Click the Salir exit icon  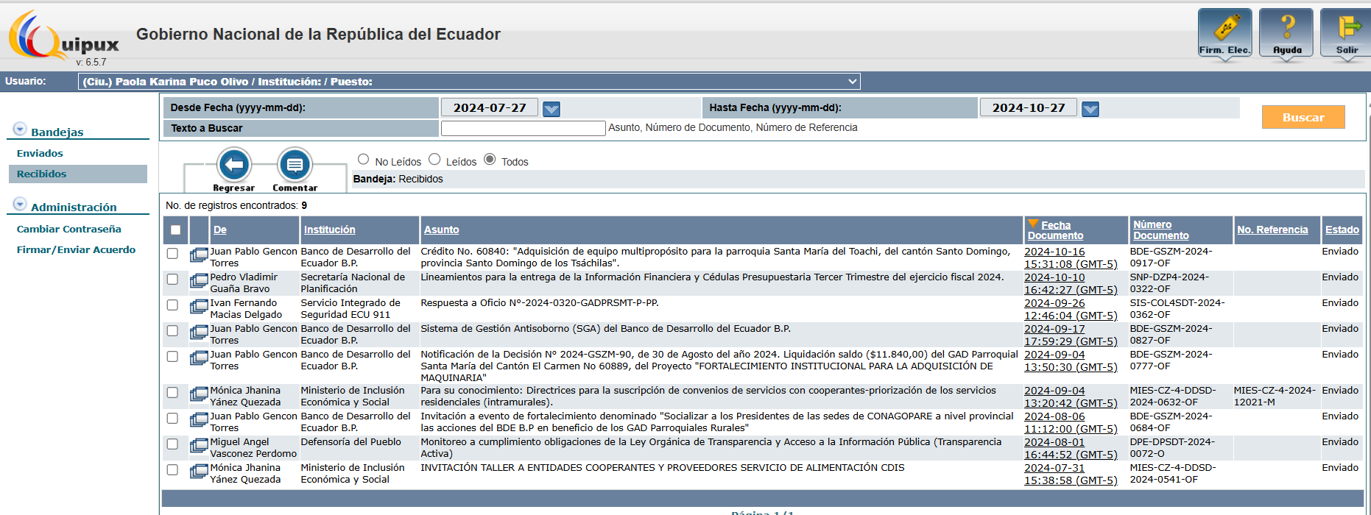[1347, 32]
